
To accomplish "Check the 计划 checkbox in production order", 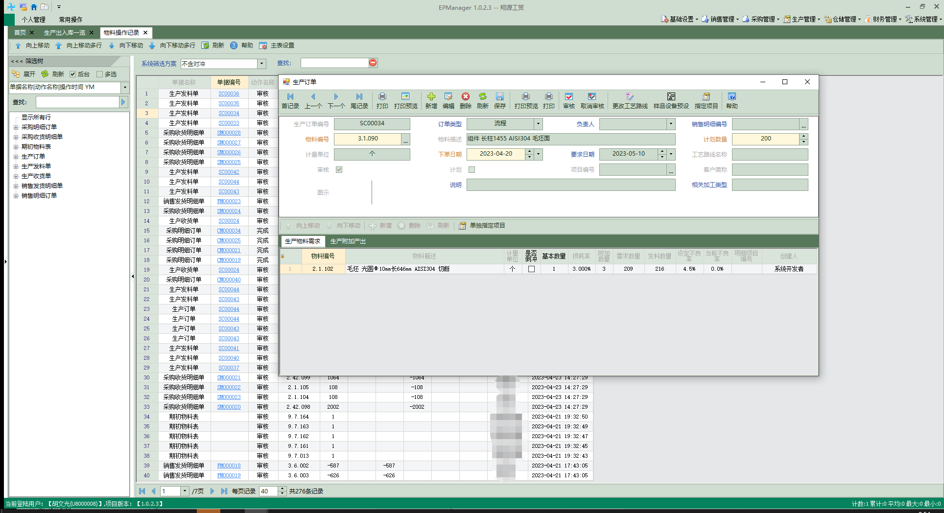I will pyautogui.click(x=472, y=170).
